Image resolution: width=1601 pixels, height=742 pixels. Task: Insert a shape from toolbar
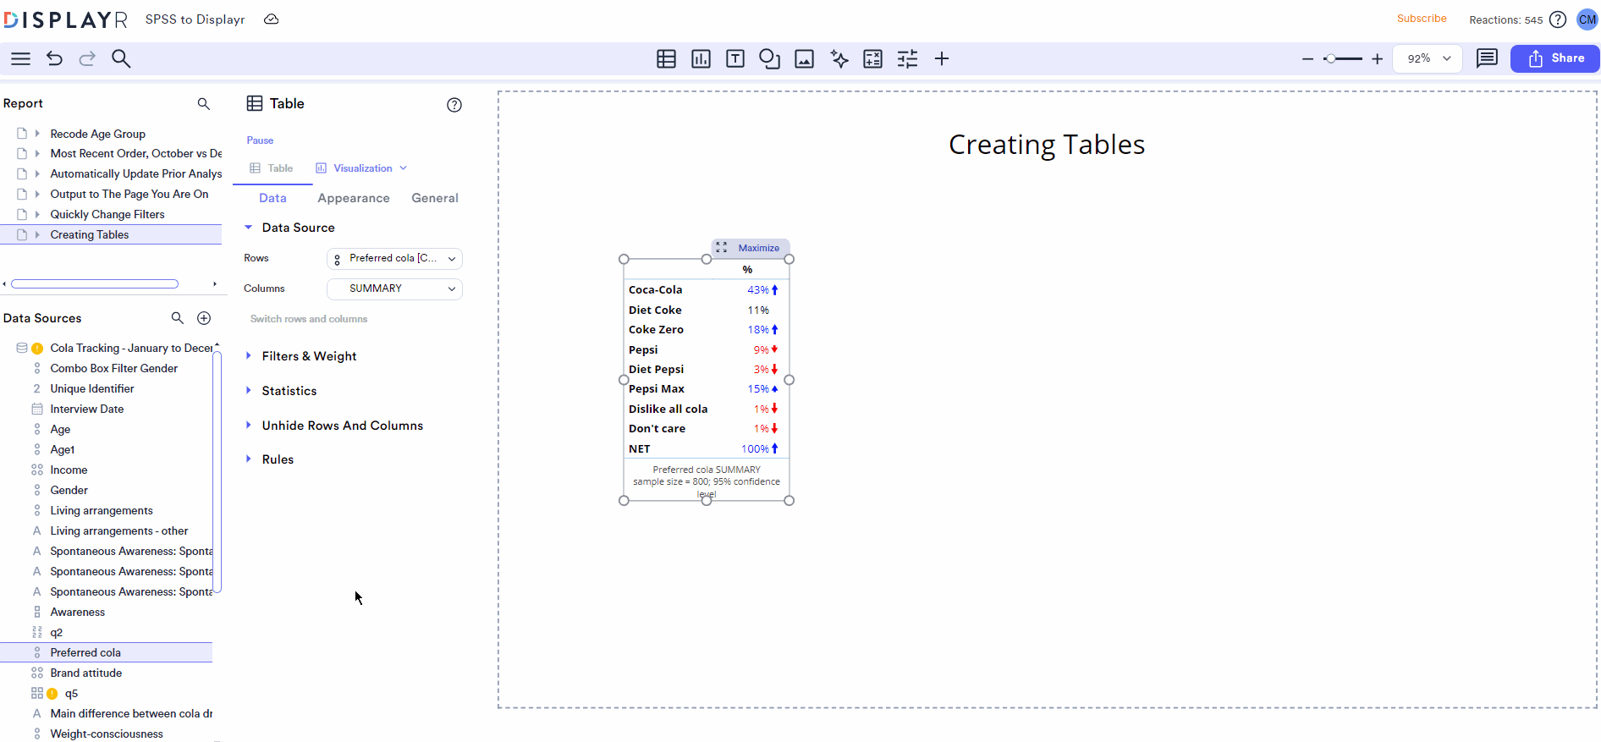click(769, 58)
